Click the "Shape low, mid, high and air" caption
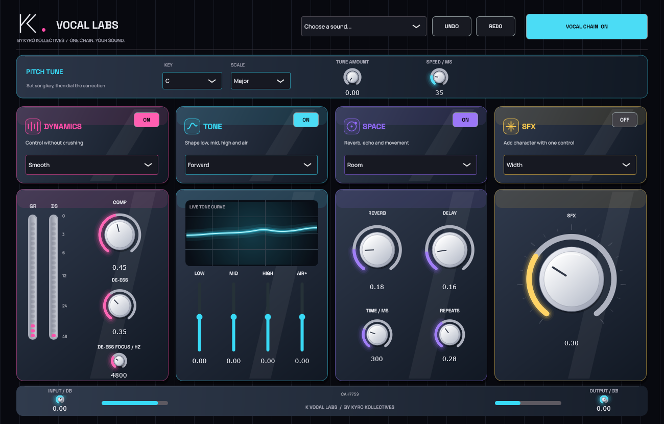 [x=216, y=143]
